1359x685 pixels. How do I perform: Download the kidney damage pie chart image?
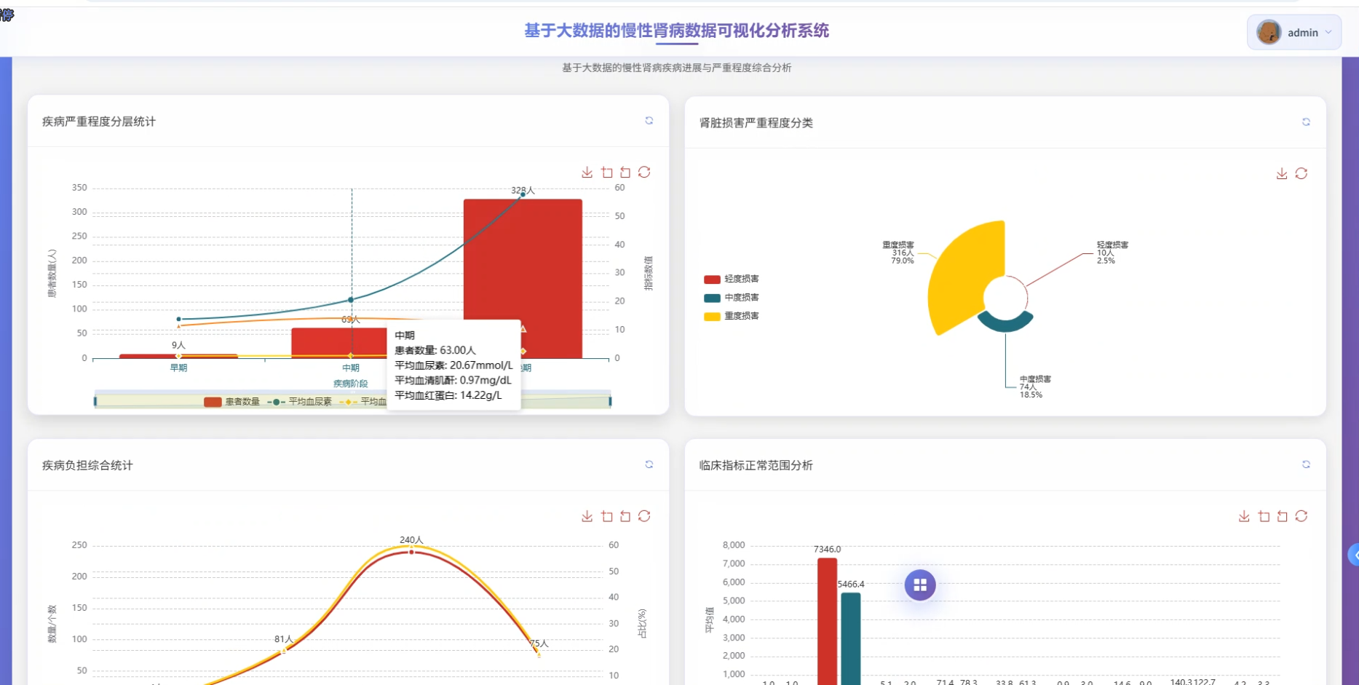tap(1282, 174)
